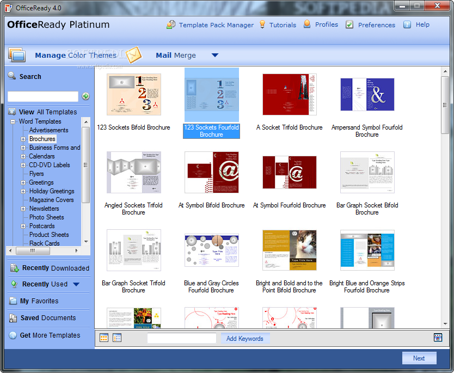454x373 pixels.
Task: Click the Mail Merge envelope icon
Action: [x=133, y=55]
